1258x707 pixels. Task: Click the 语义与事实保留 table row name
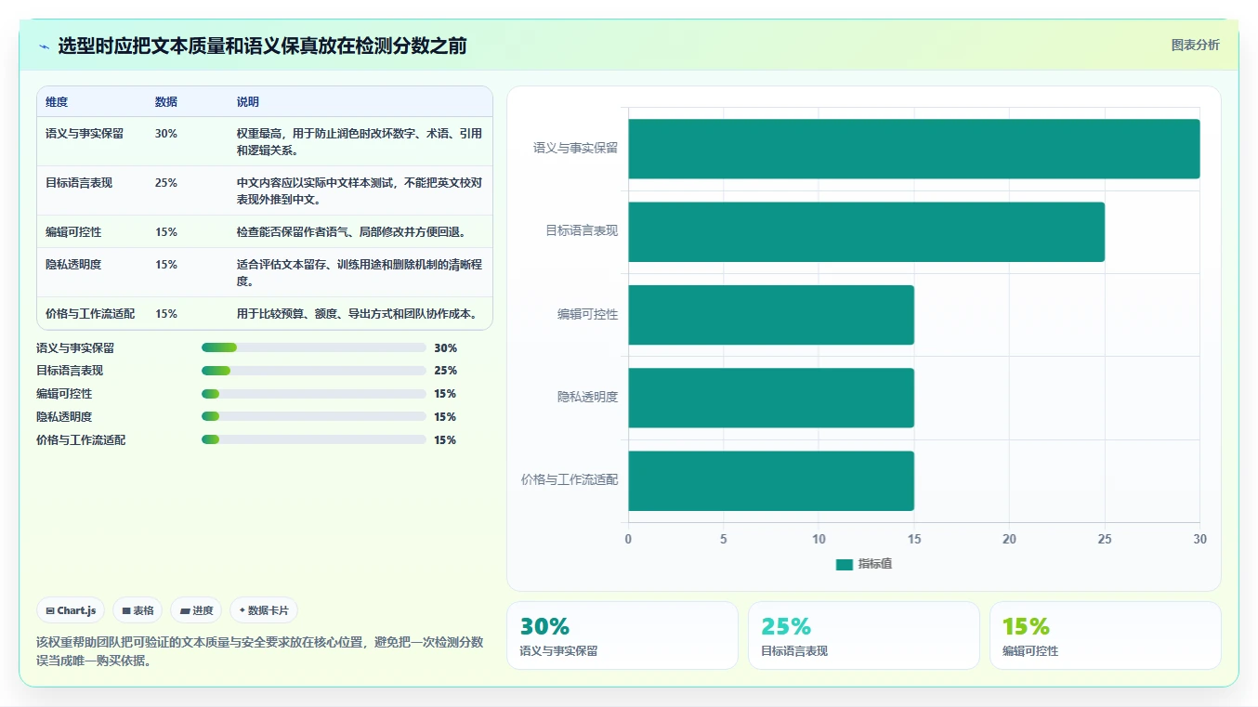[x=85, y=134]
